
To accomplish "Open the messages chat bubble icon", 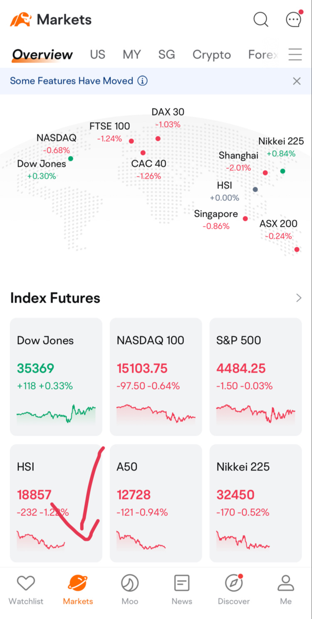I will pyautogui.click(x=294, y=19).
